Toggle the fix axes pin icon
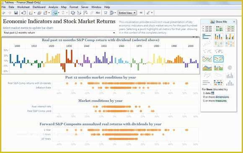 (x=141, y=13)
